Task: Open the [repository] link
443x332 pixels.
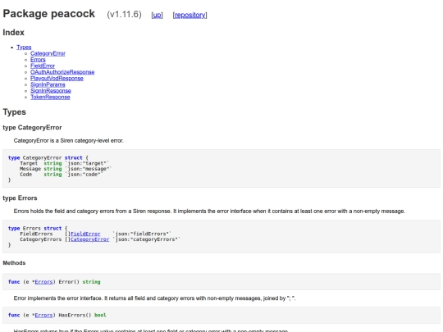Action: point(190,15)
